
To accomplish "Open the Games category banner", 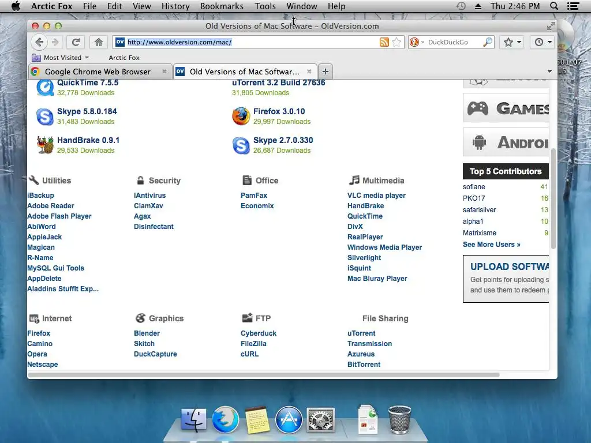I will point(506,108).
